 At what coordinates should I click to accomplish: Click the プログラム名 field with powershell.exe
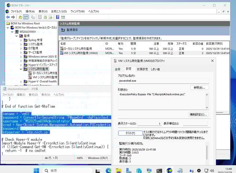click(x=163, y=81)
